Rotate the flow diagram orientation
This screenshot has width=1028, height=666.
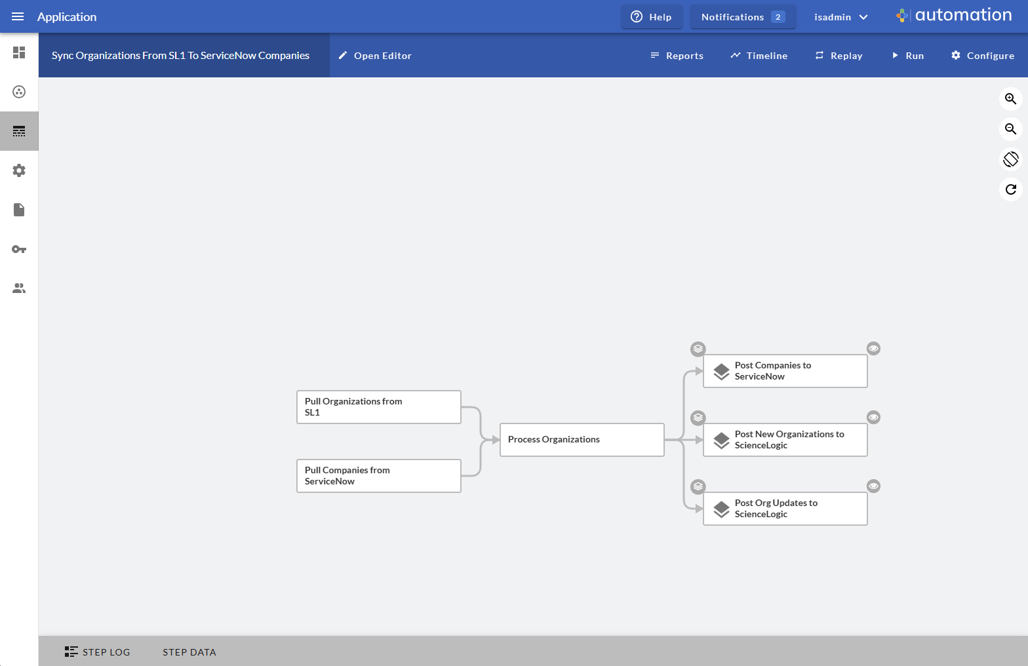click(1010, 159)
